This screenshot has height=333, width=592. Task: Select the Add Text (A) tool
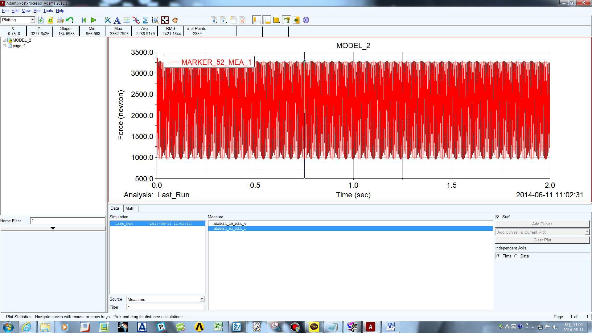[x=117, y=20]
